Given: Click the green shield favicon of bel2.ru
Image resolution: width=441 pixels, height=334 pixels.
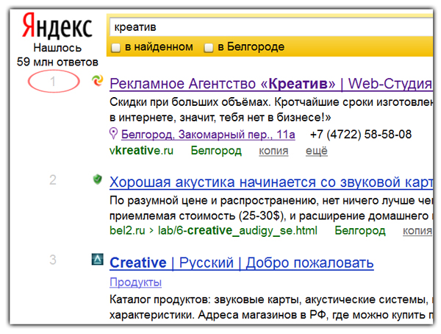Looking at the screenshot, I should pos(97,180).
